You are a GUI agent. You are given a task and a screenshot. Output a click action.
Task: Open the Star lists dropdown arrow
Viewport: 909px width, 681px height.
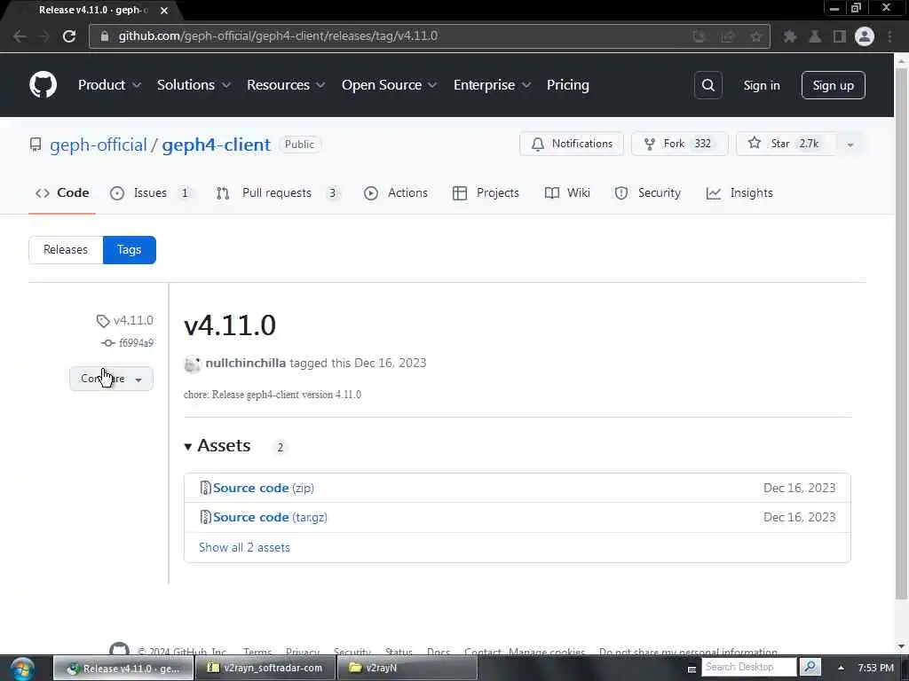(x=850, y=145)
